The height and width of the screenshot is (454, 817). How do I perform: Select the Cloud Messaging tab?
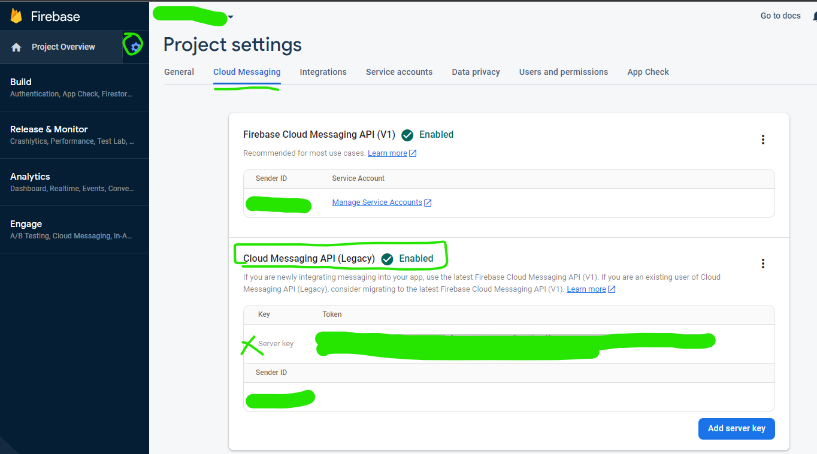tap(247, 72)
